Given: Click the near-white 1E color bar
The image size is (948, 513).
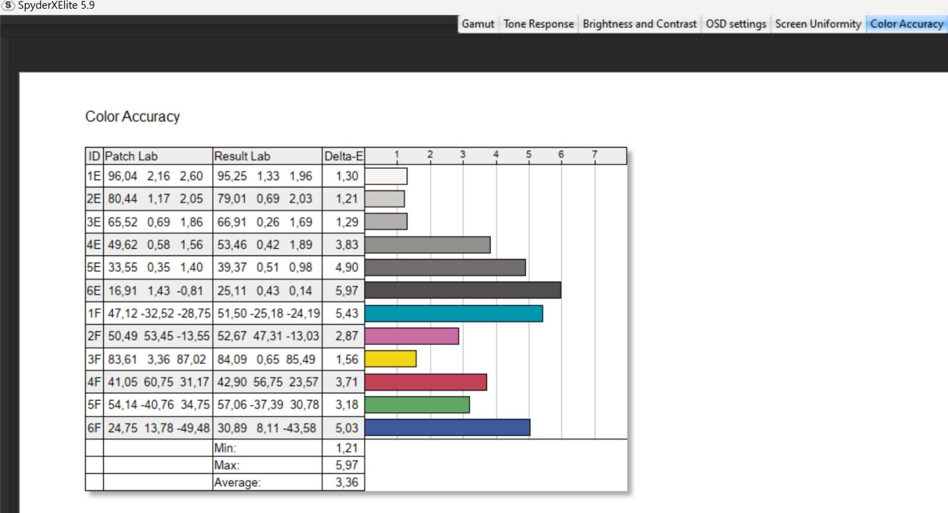Looking at the screenshot, I should (x=386, y=177).
